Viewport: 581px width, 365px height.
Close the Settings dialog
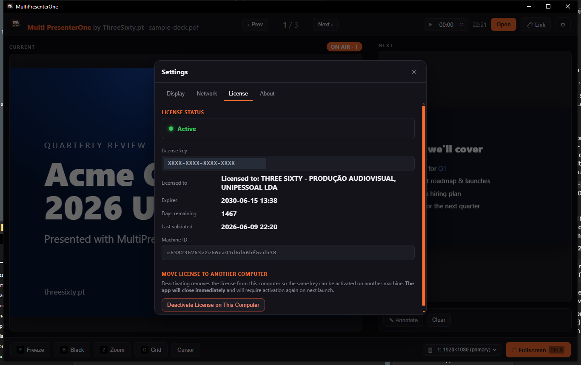(414, 72)
